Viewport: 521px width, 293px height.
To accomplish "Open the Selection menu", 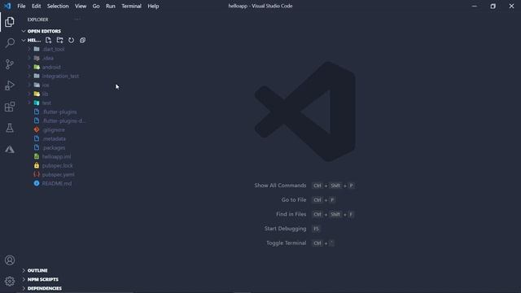I will point(58,6).
